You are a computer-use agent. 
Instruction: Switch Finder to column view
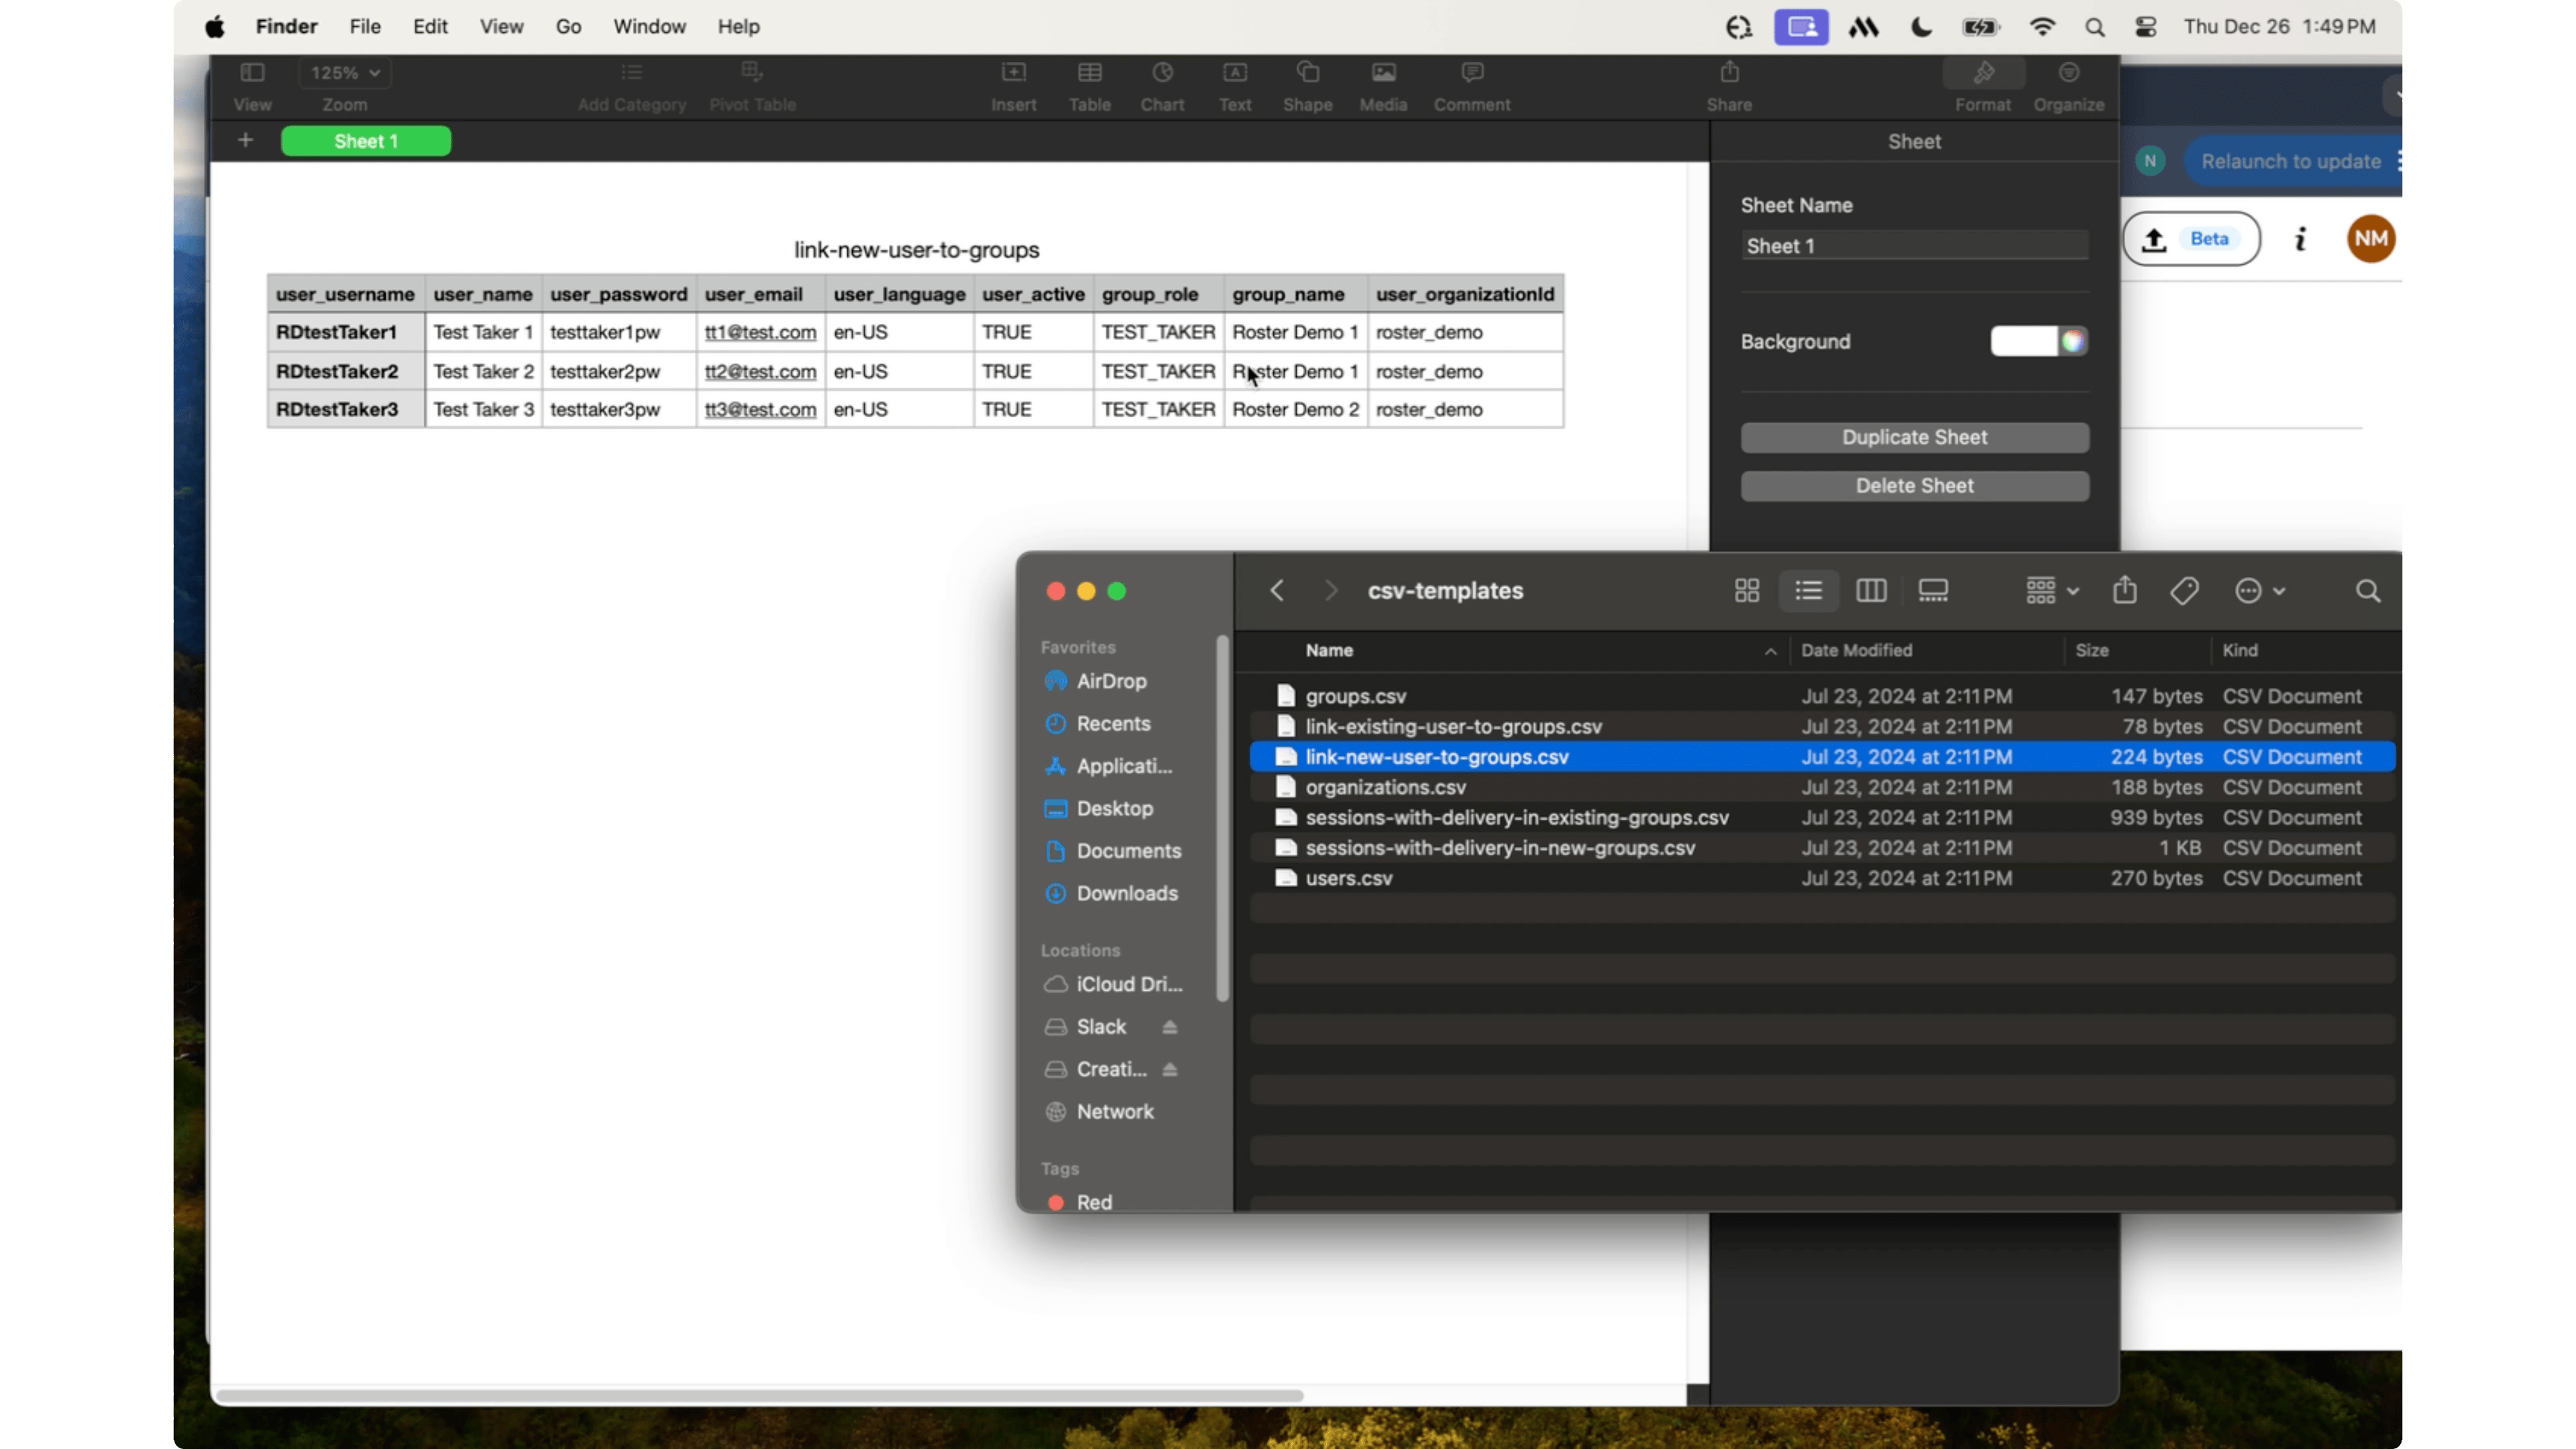point(1871,591)
